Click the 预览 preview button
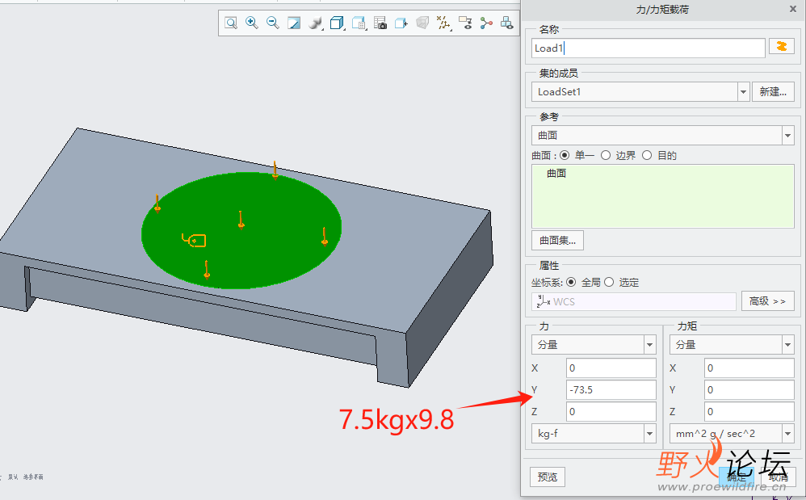Image resolution: width=806 pixels, height=500 pixels. (548, 477)
